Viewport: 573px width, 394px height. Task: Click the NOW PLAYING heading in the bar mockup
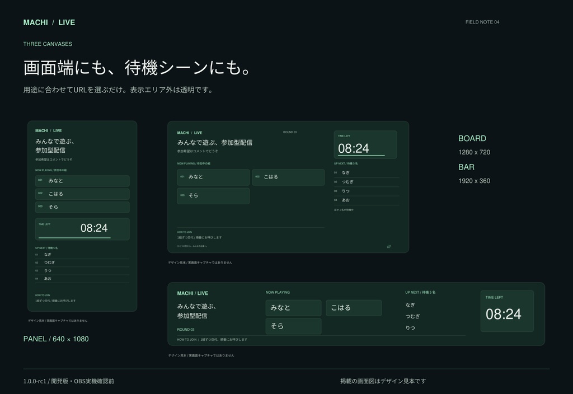pyautogui.click(x=278, y=292)
